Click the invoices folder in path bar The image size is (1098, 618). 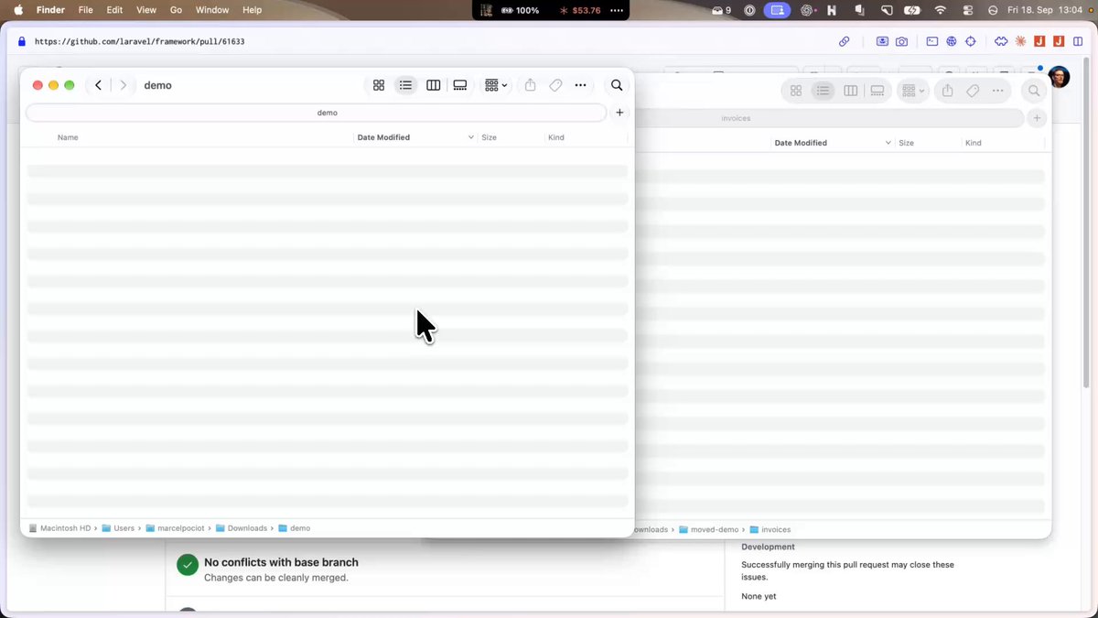point(770,529)
